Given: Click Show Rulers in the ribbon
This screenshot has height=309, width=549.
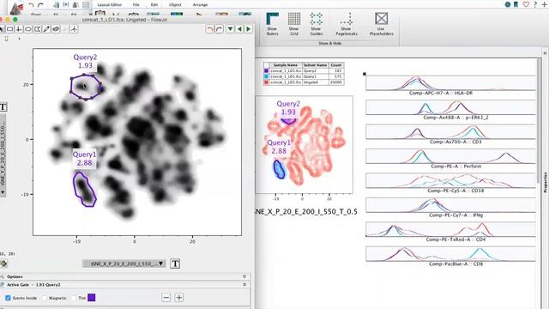Looking at the screenshot, I should [273, 24].
